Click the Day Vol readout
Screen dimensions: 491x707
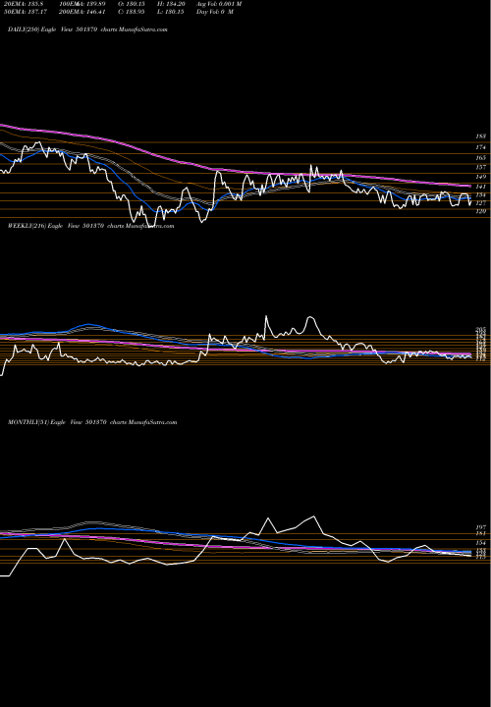[215, 11]
